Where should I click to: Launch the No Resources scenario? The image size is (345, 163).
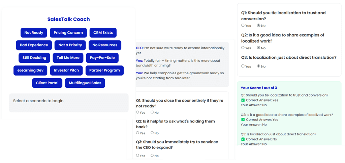pyautogui.click(x=105, y=45)
